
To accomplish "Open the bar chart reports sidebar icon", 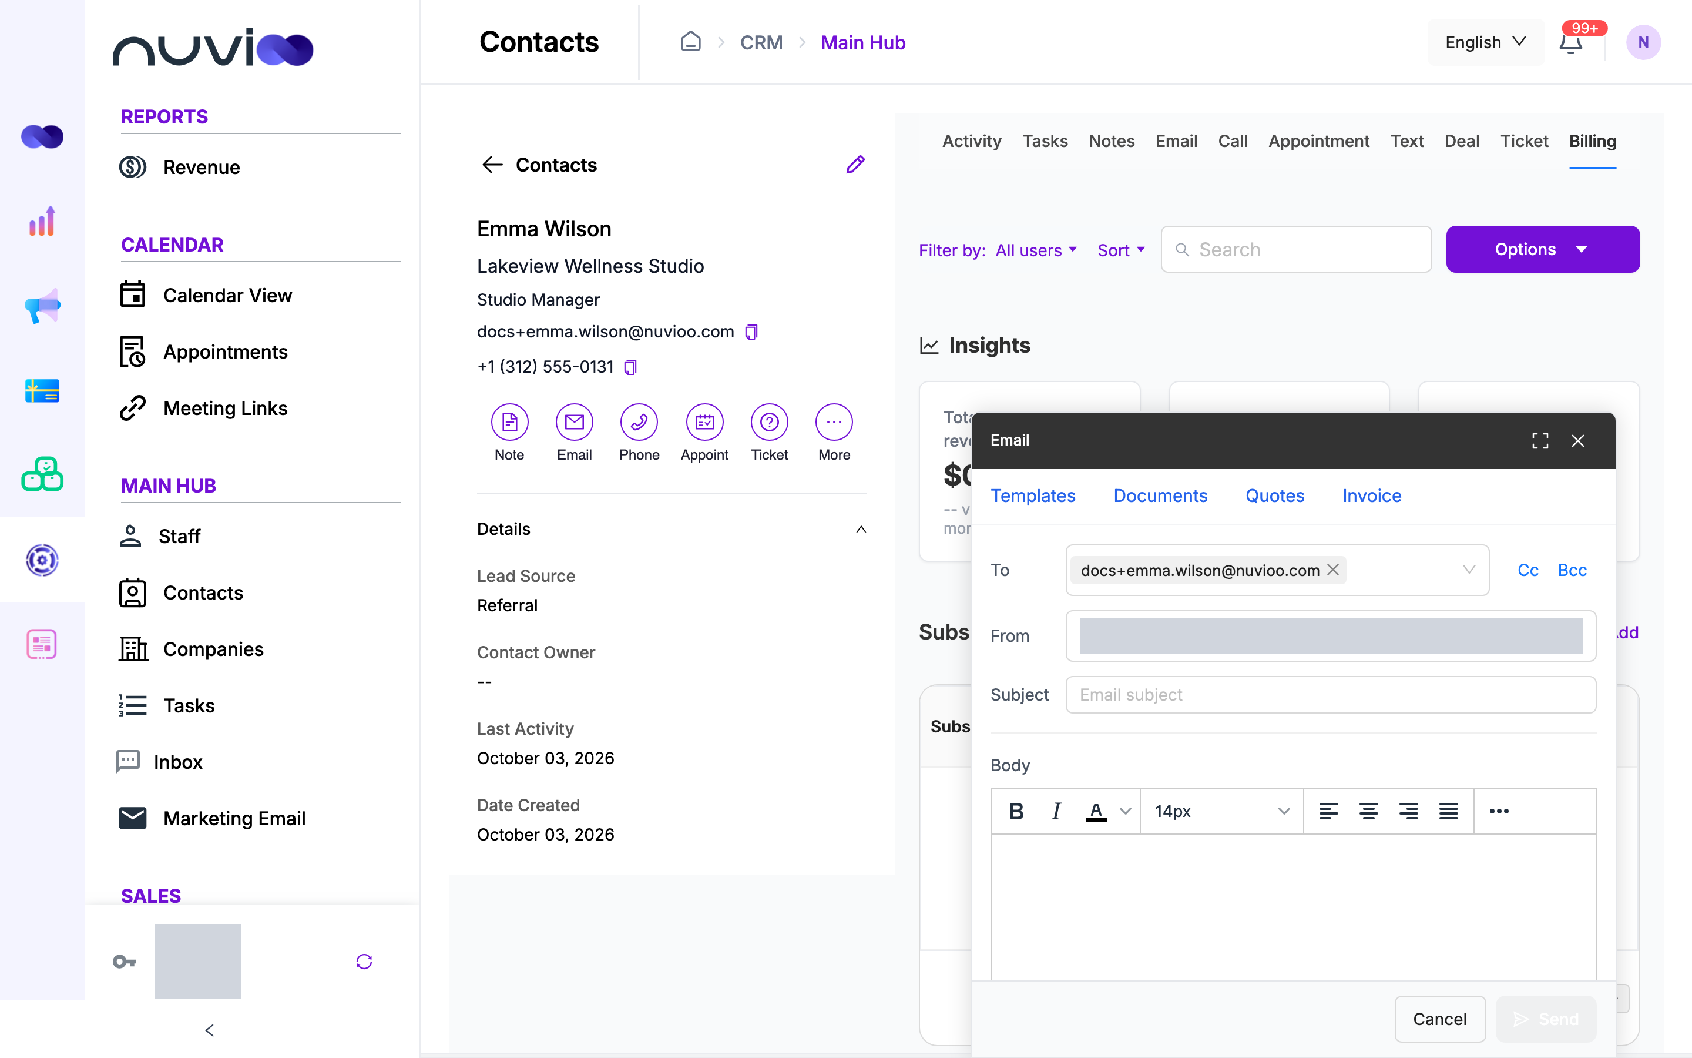I will [42, 221].
